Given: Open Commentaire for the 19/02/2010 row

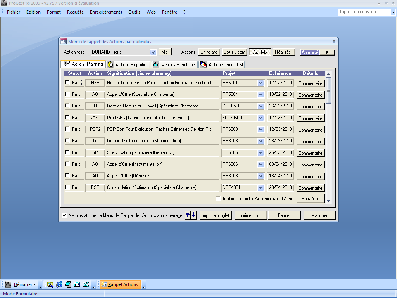Looking at the screenshot, I should click(x=311, y=95).
